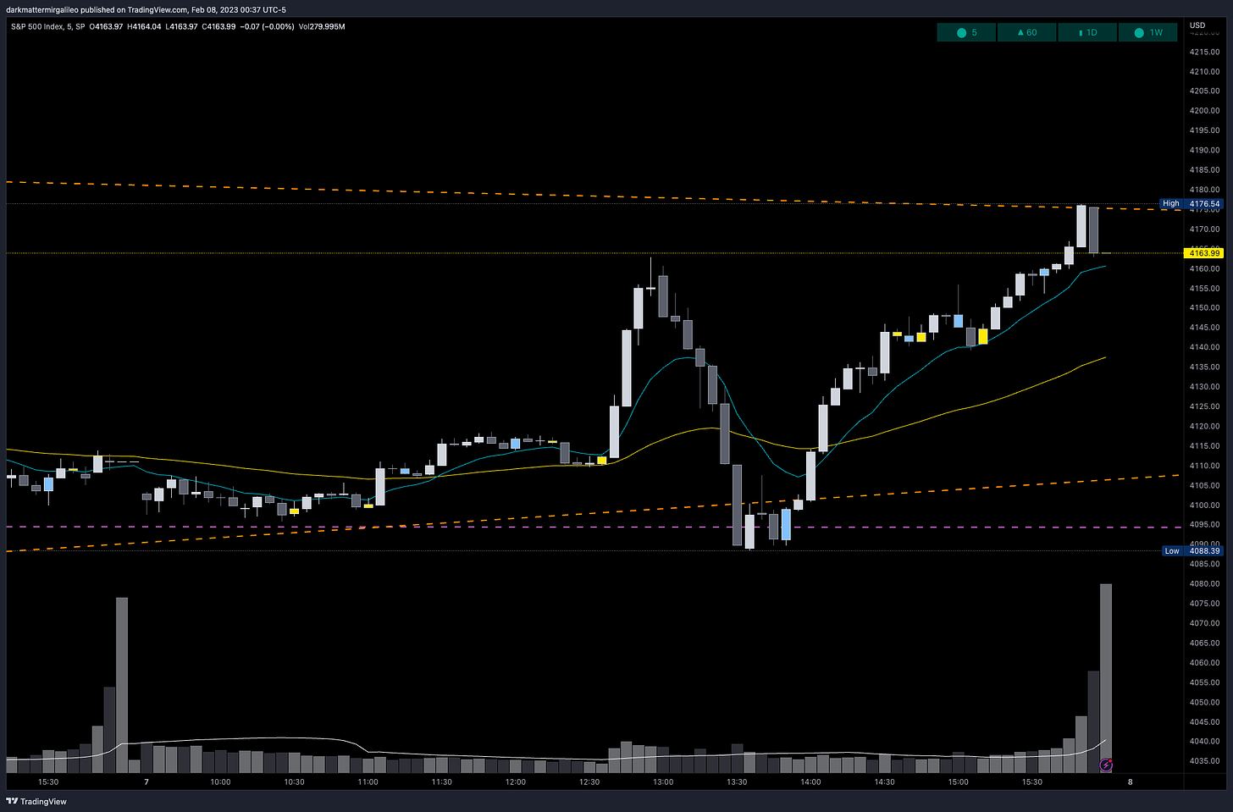Viewport: 1233px width, 812px height.
Task: Click the 4130.00 price axis label
Action: pos(1204,387)
